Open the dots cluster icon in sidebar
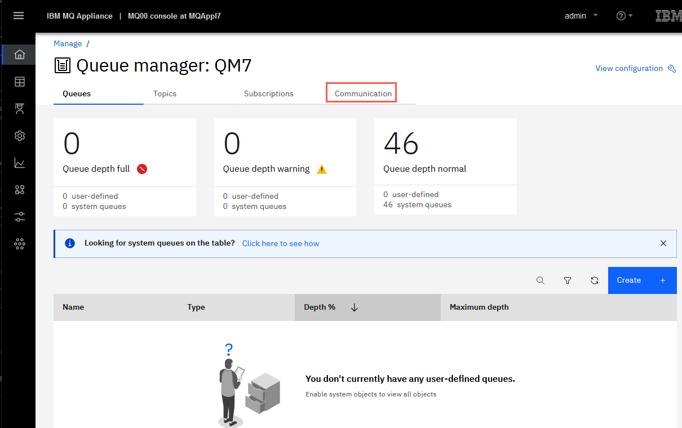The height and width of the screenshot is (428, 682). click(20, 244)
